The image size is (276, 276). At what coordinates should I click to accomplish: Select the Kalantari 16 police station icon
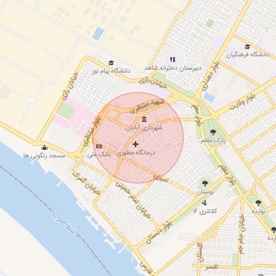click(204, 203)
